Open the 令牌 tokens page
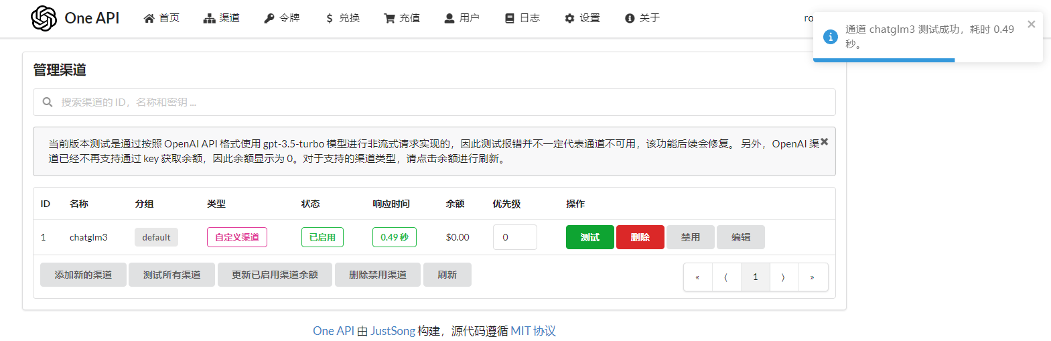Screen dimensions: 1051x341 (281, 18)
